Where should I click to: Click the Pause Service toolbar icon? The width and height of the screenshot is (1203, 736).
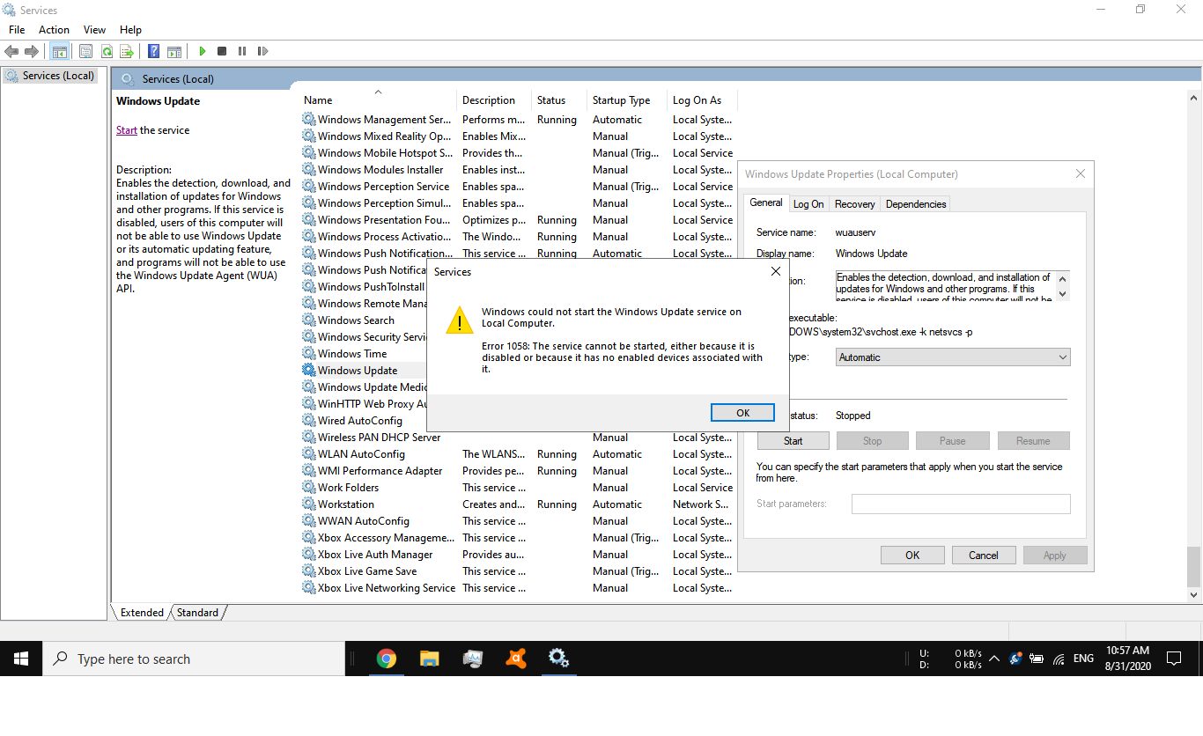coord(242,51)
